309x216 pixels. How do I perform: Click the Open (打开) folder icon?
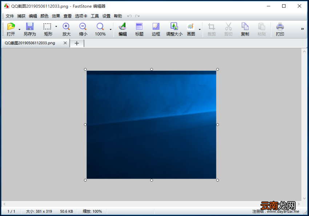11,26
